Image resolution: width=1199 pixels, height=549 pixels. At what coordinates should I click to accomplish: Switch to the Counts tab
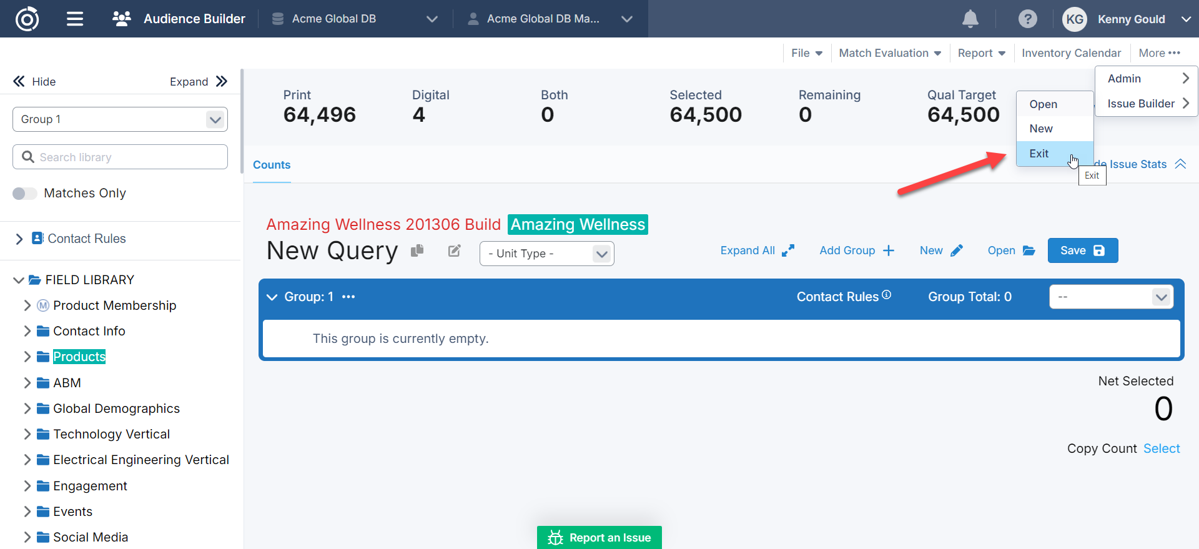coord(272,165)
